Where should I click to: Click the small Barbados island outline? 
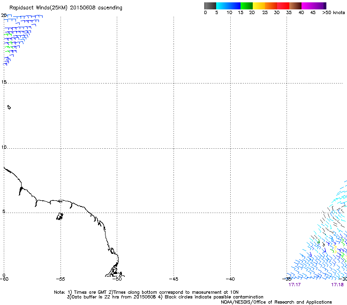pyautogui.click(x=9, y=107)
